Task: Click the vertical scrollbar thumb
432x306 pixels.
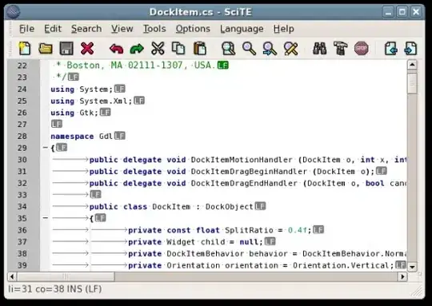Action: (412, 82)
